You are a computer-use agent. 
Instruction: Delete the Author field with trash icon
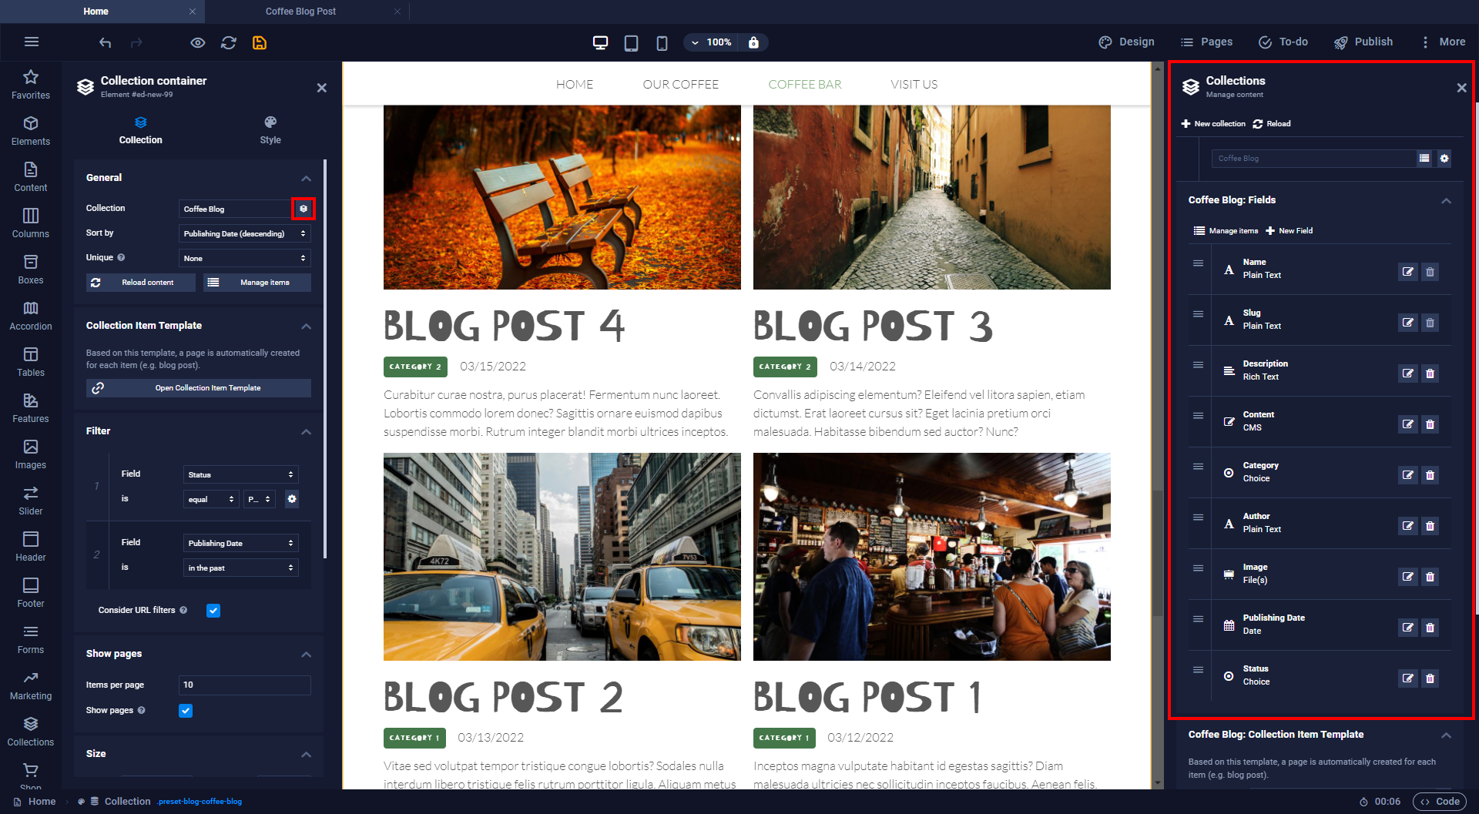pos(1430,526)
